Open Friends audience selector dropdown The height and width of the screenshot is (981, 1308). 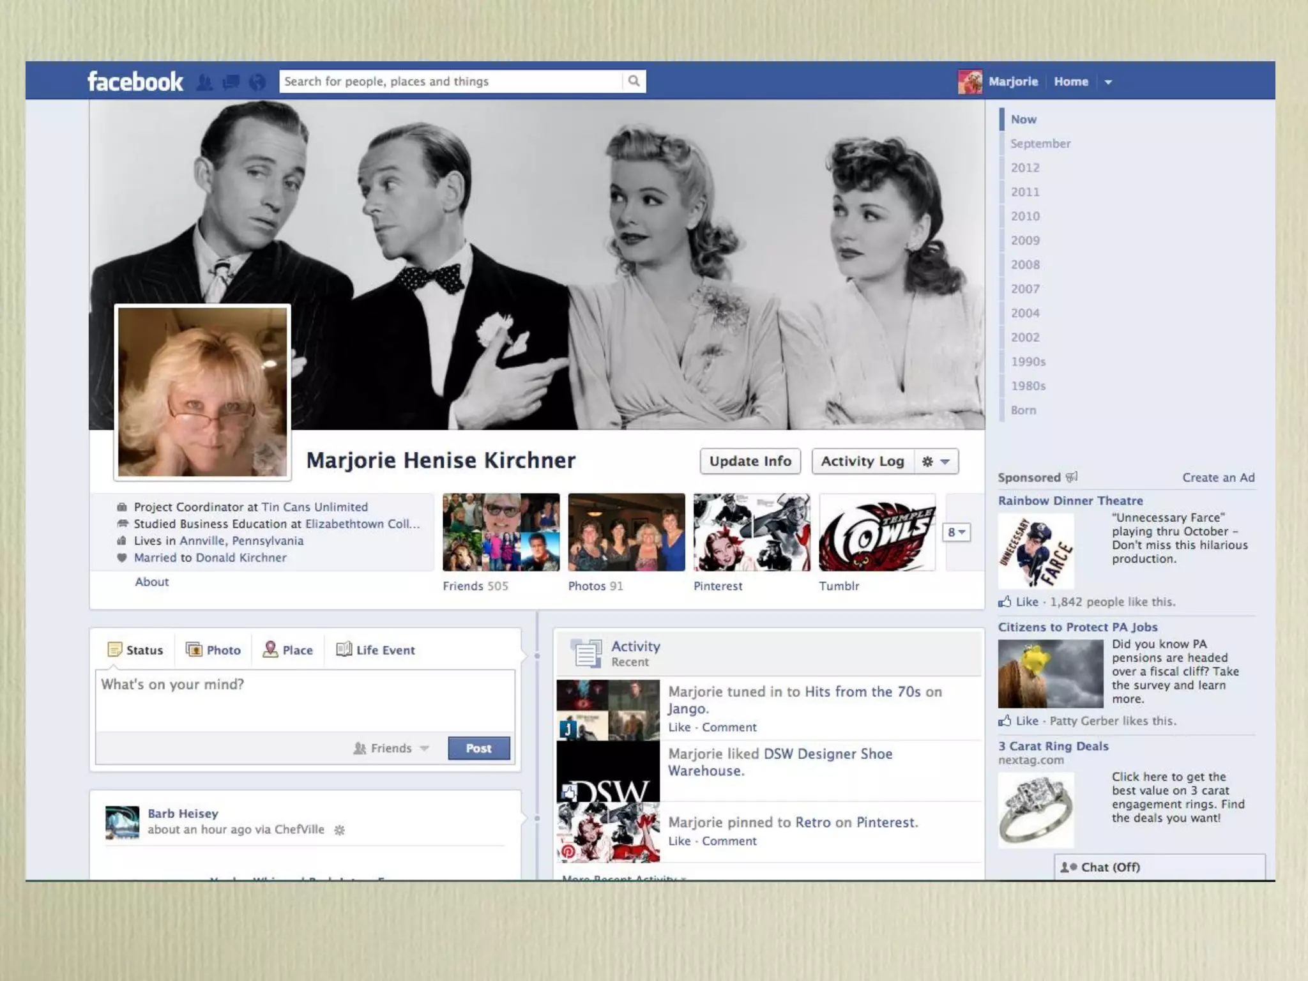point(391,748)
